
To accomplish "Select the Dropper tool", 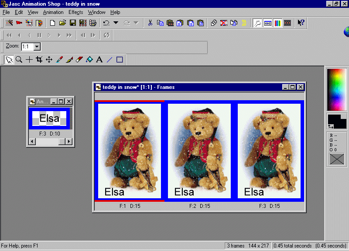I will (59, 60).
